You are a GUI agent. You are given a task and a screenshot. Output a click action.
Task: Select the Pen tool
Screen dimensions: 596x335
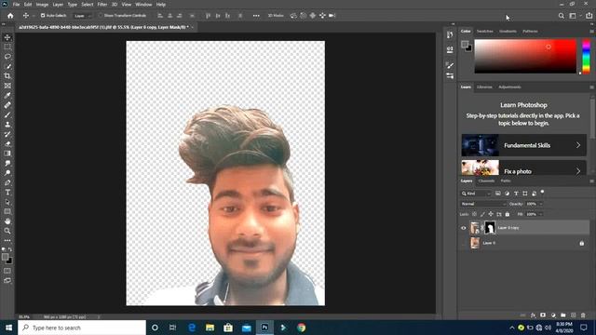click(7, 182)
